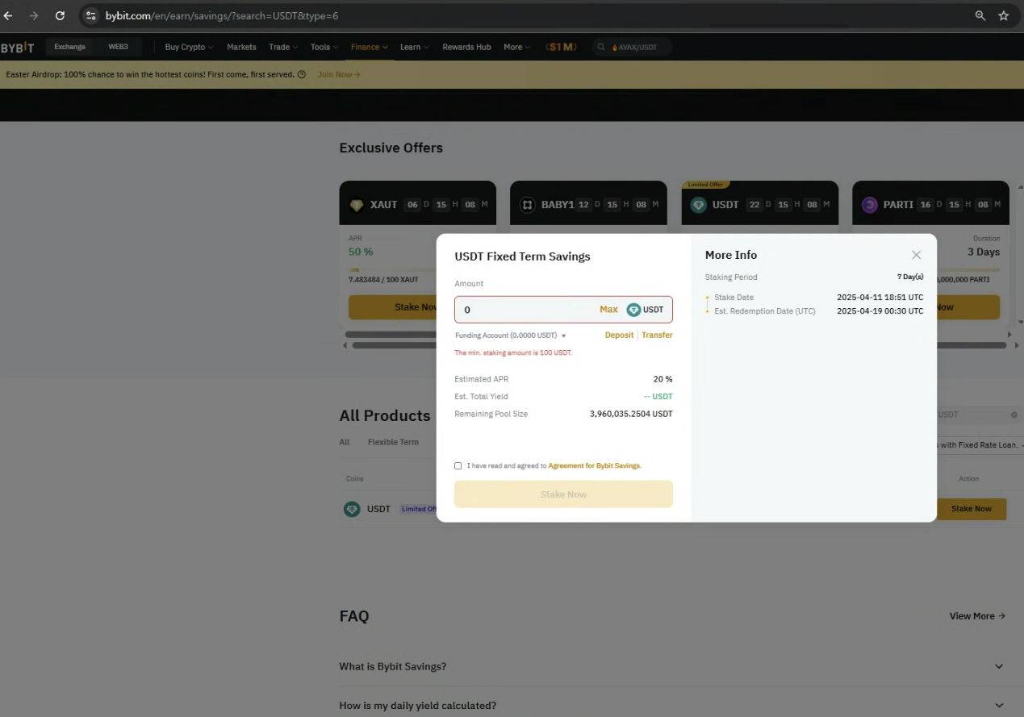
Task: Click the browser forward arrow
Action: (34, 15)
